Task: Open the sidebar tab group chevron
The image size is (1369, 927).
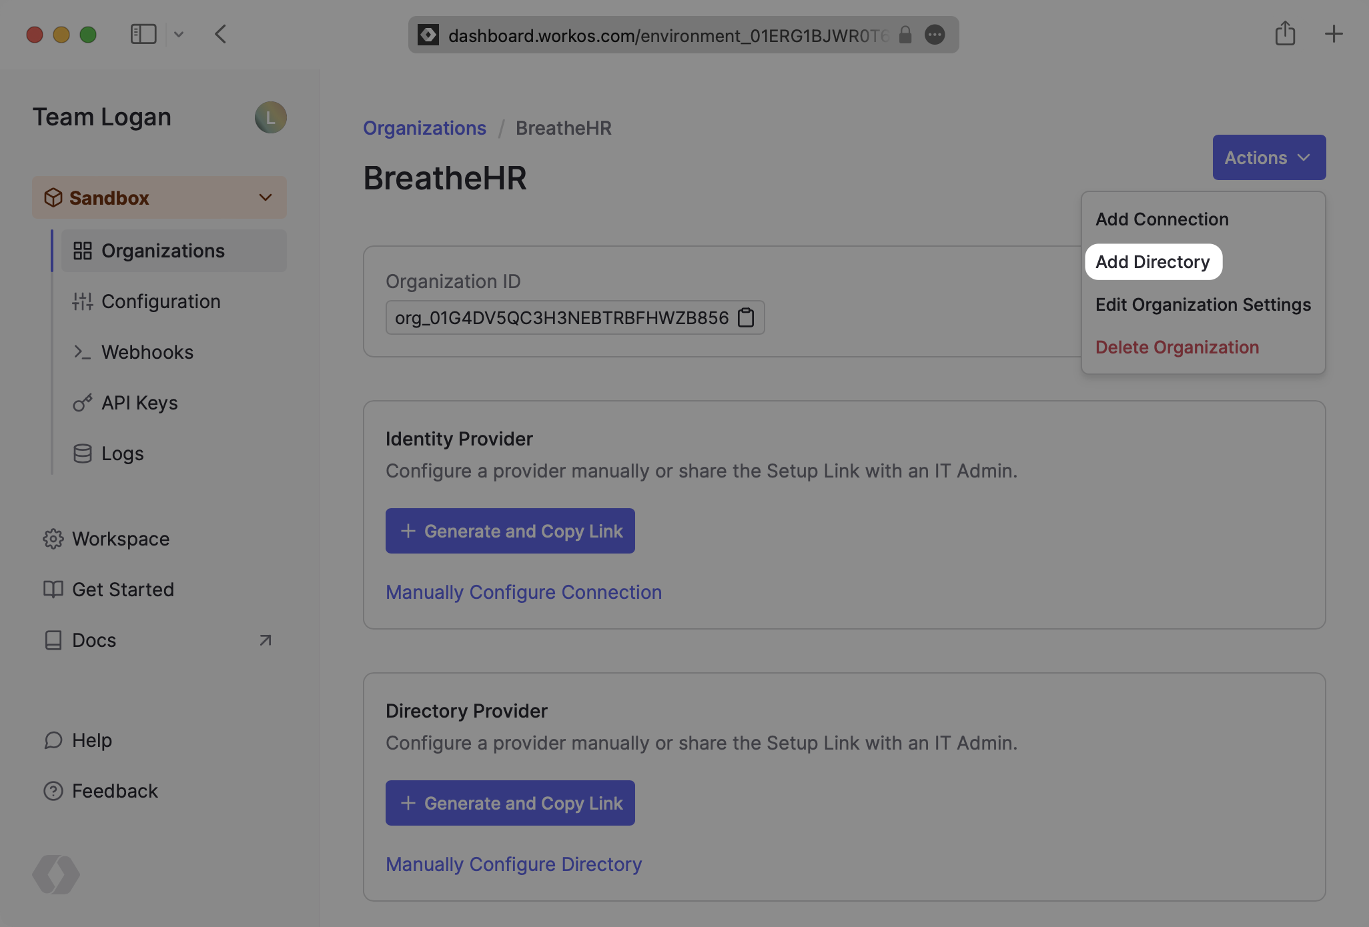Action: [x=179, y=34]
